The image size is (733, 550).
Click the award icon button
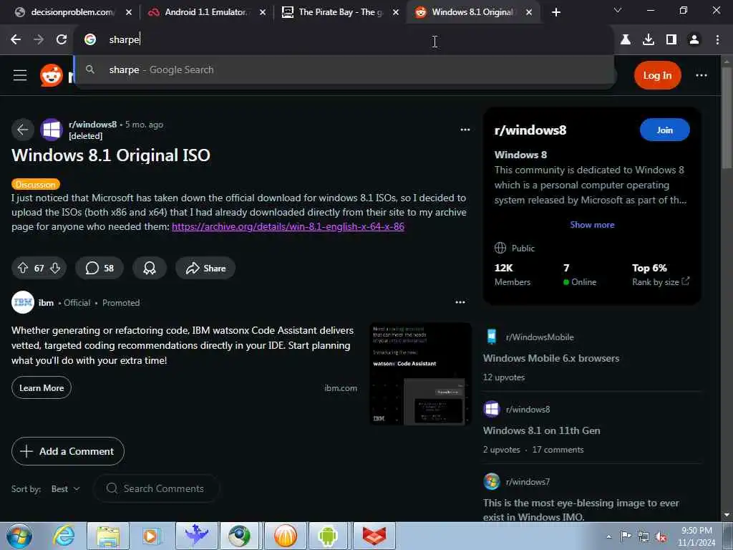click(150, 268)
